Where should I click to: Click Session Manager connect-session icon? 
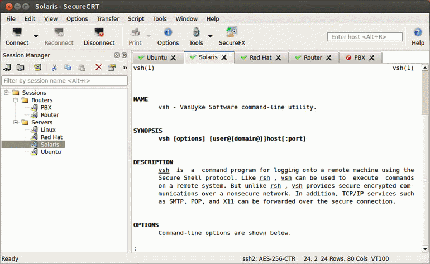7,68
